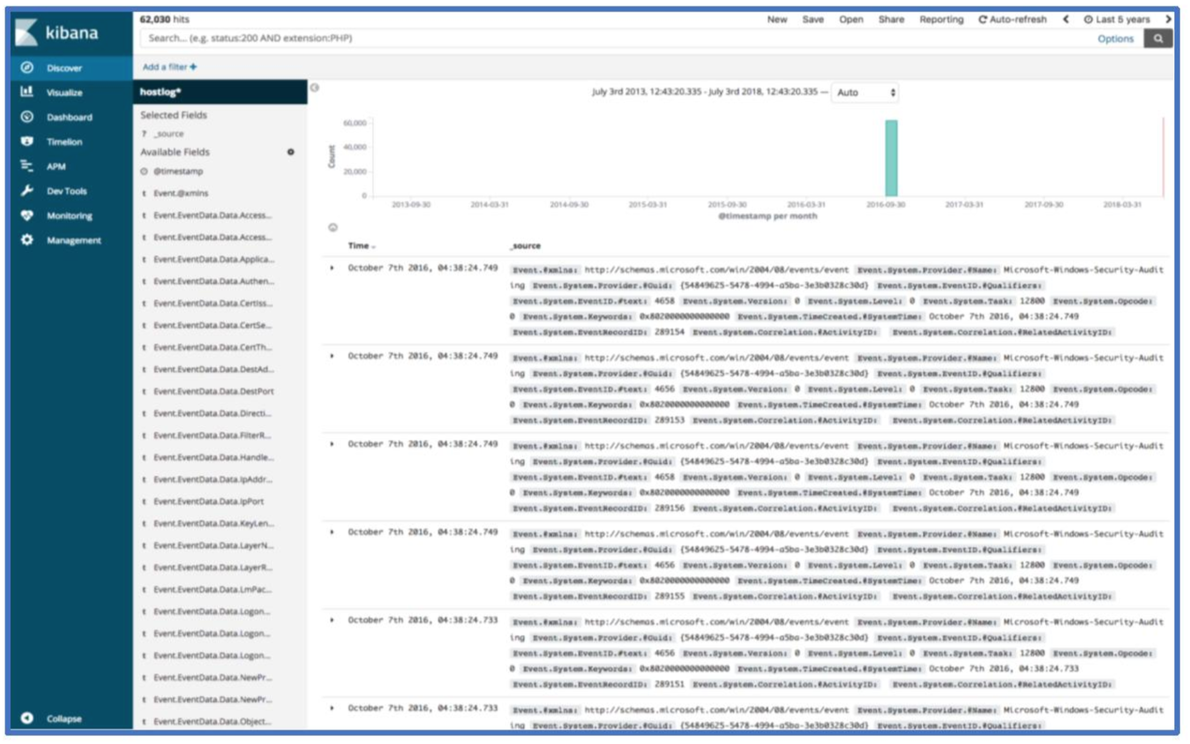Viewport: 1190px width, 744px height.
Task: Open Monitoring heartbeat icon
Action: click(x=27, y=215)
